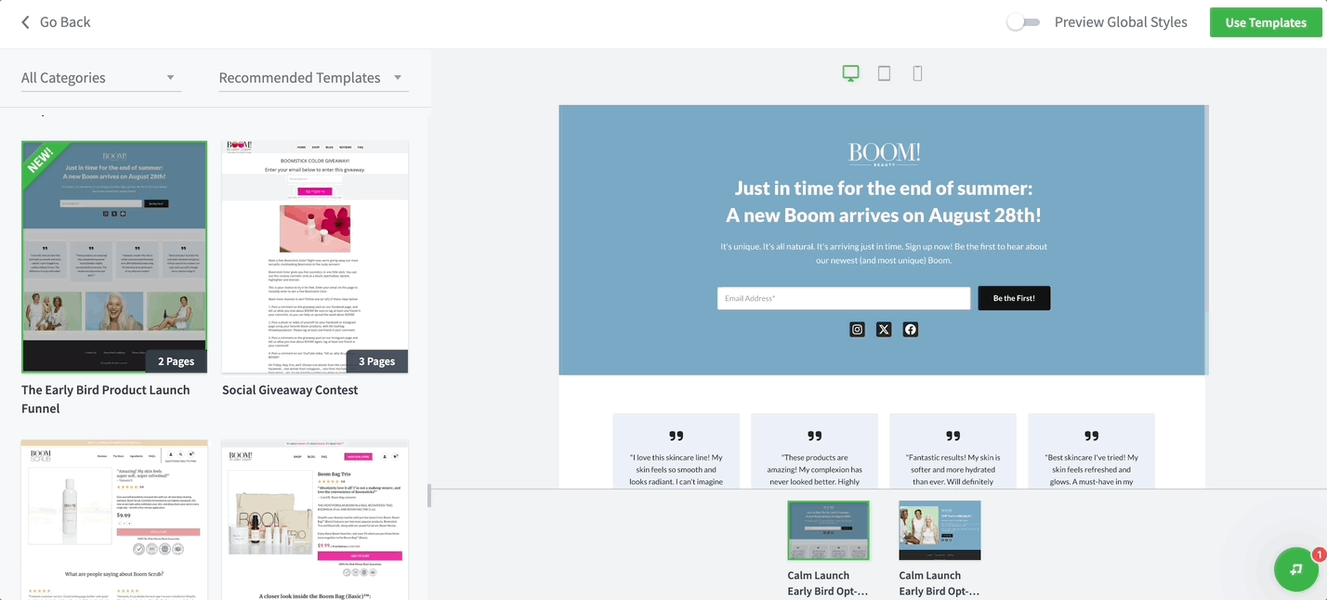Click the NEW! ribbon on first template
Viewport: 1327px width, 600px height.
[42, 163]
